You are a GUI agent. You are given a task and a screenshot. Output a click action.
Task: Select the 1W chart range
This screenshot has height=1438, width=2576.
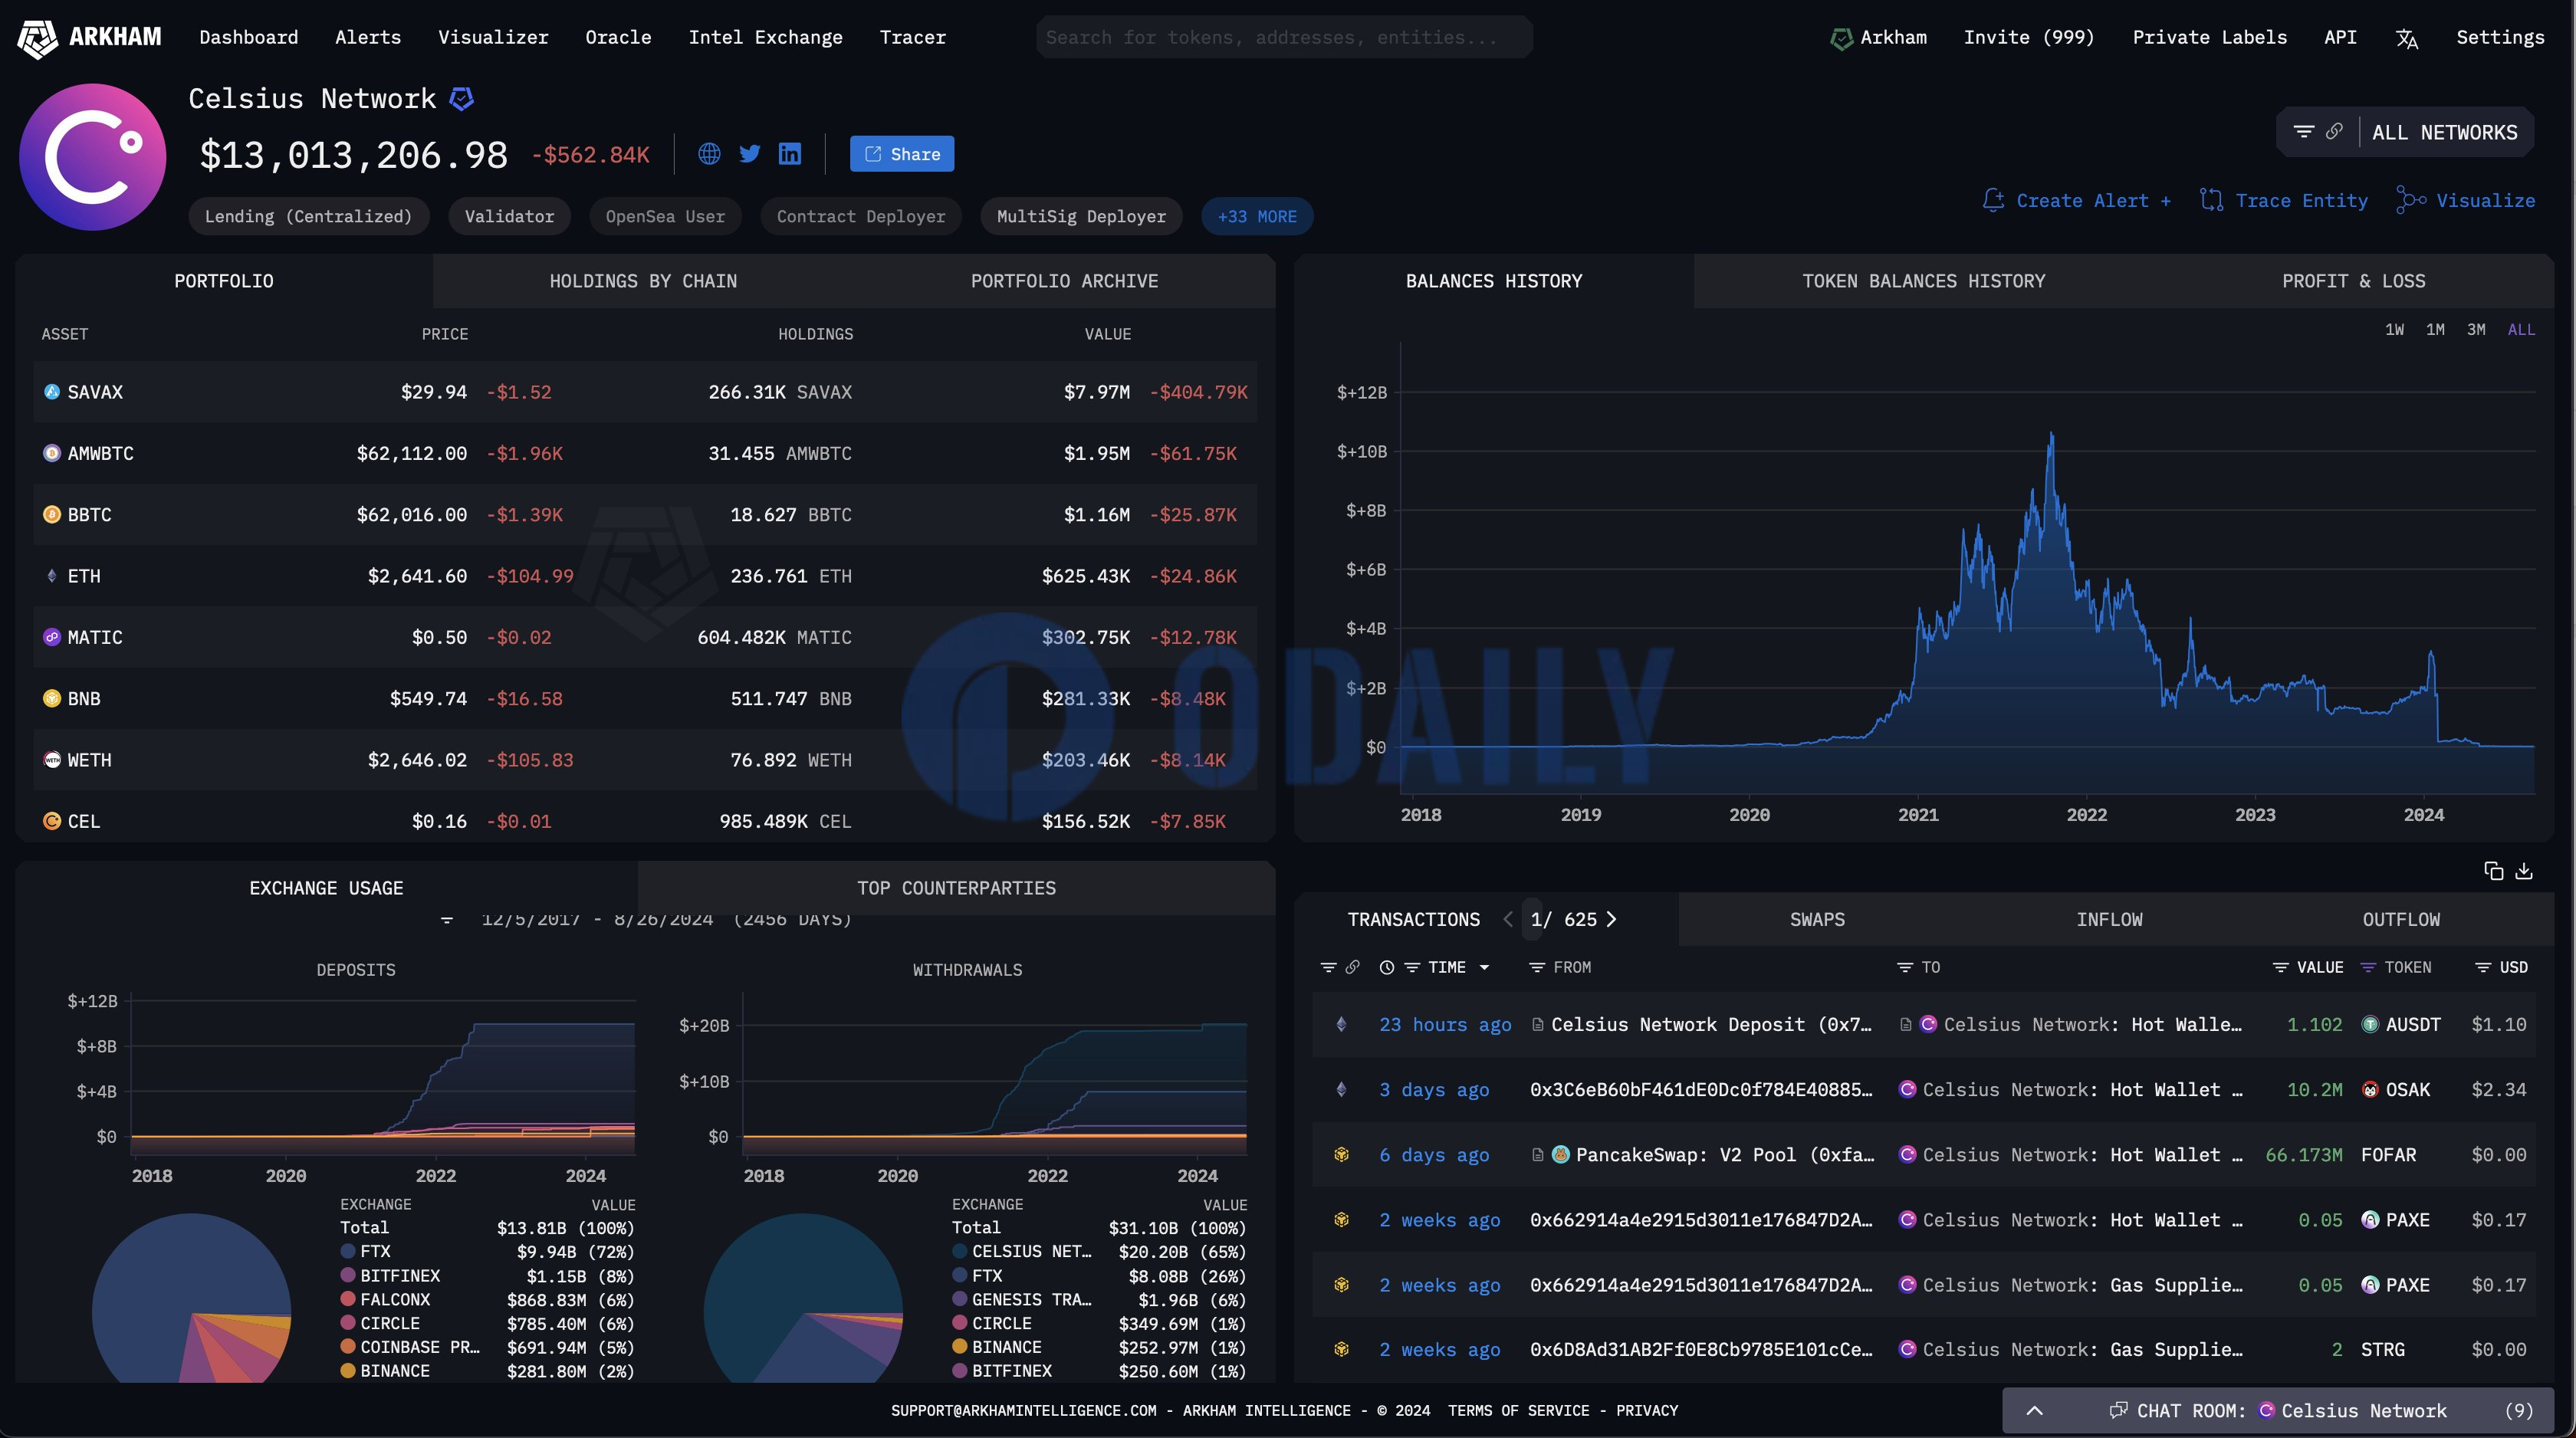tap(2394, 329)
